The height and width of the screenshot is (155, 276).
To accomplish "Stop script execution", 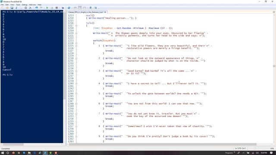I will click(56, 8).
